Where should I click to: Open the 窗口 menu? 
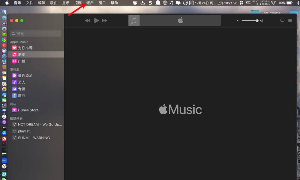coord(102,3)
